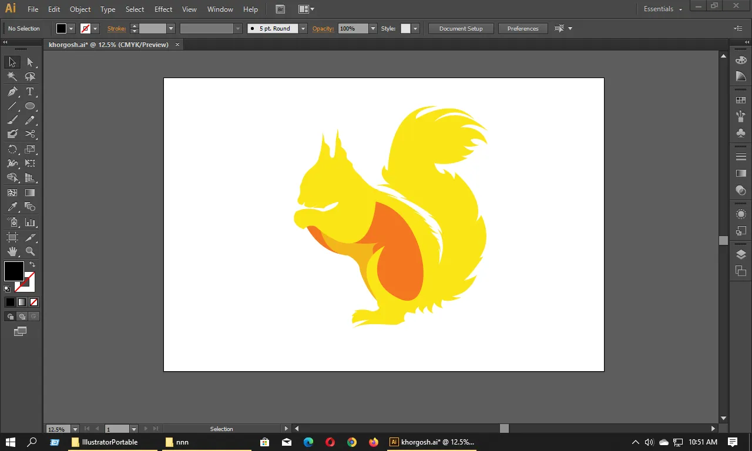
Task: Select the Zoom tool
Action: coord(30,251)
